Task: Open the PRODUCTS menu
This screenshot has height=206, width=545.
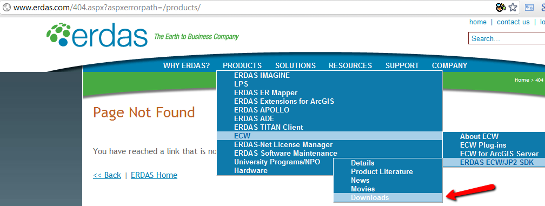Action: [242, 65]
